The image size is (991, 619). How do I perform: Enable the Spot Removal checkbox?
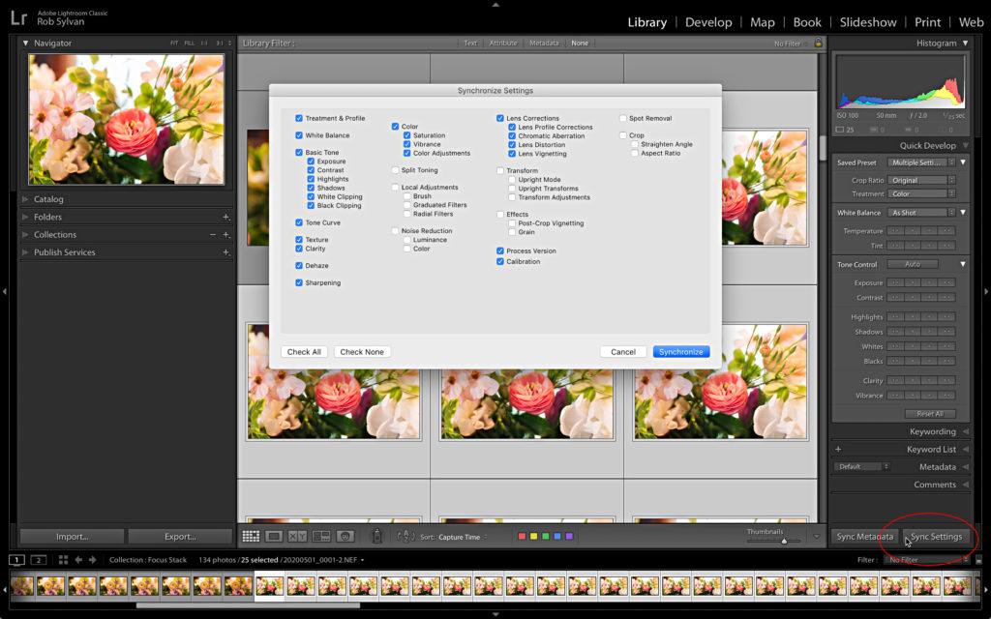[x=622, y=118]
